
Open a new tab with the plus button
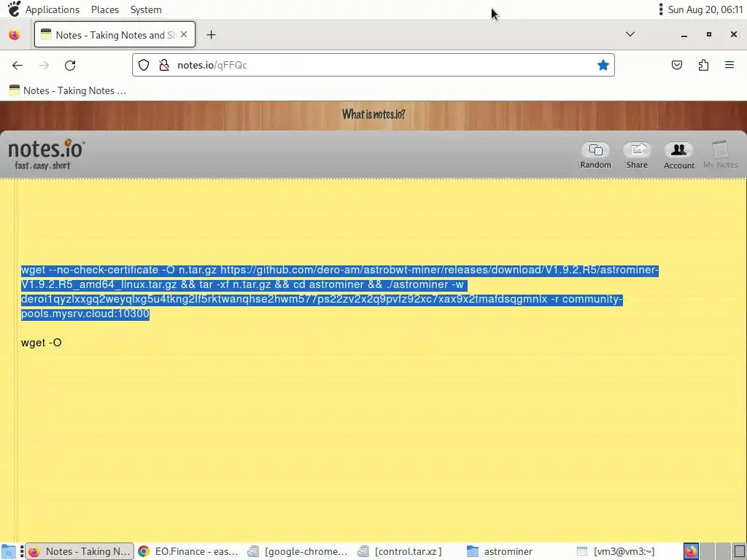pyautogui.click(x=211, y=35)
